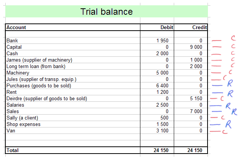Screen dimensions: 247x160
Task: Select the Machinery account name cell
Action: tap(73, 73)
